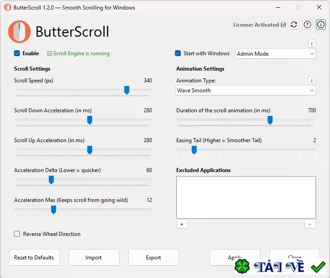
Task: Click the refresh license icon
Action: point(294,24)
